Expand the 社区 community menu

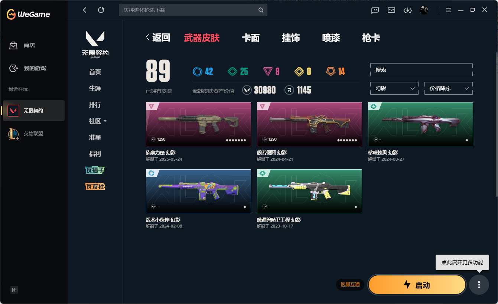tap(98, 121)
